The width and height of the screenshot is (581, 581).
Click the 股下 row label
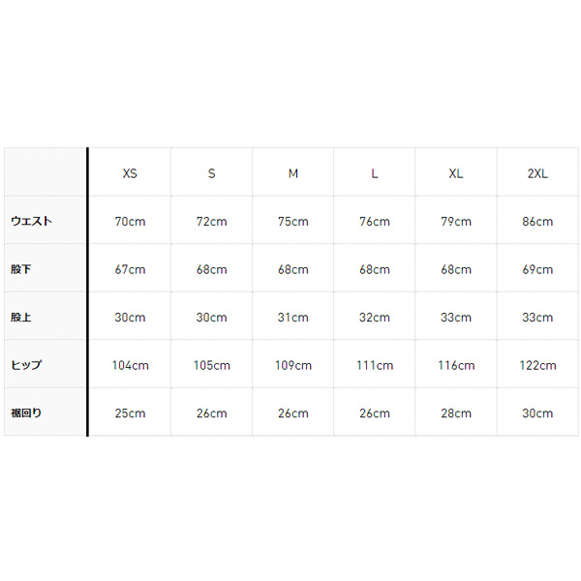(x=20, y=269)
